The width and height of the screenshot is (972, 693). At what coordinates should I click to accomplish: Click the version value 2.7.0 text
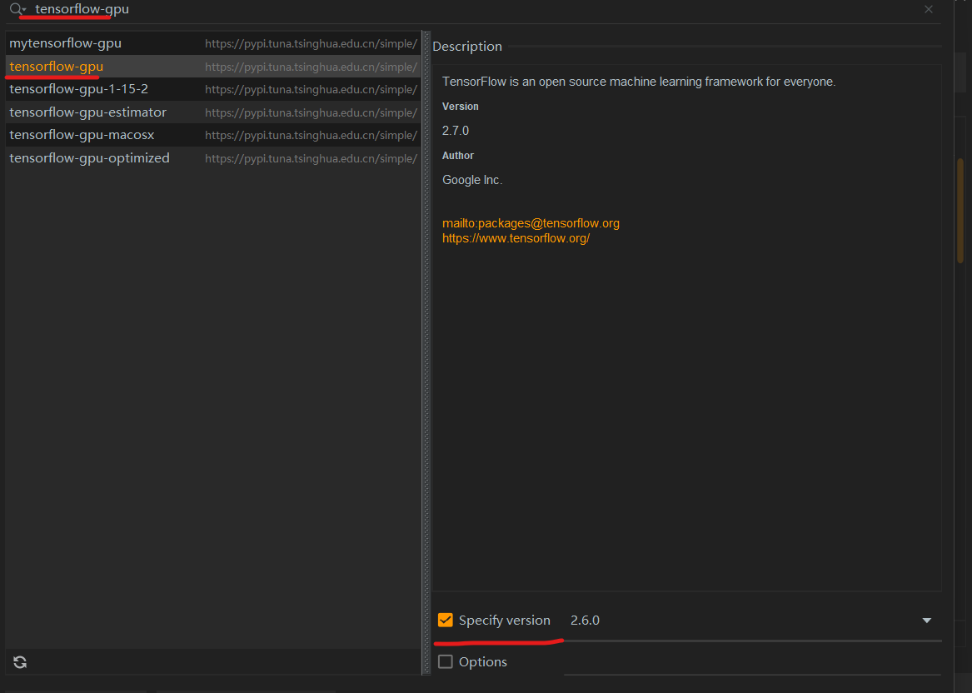pyautogui.click(x=456, y=131)
